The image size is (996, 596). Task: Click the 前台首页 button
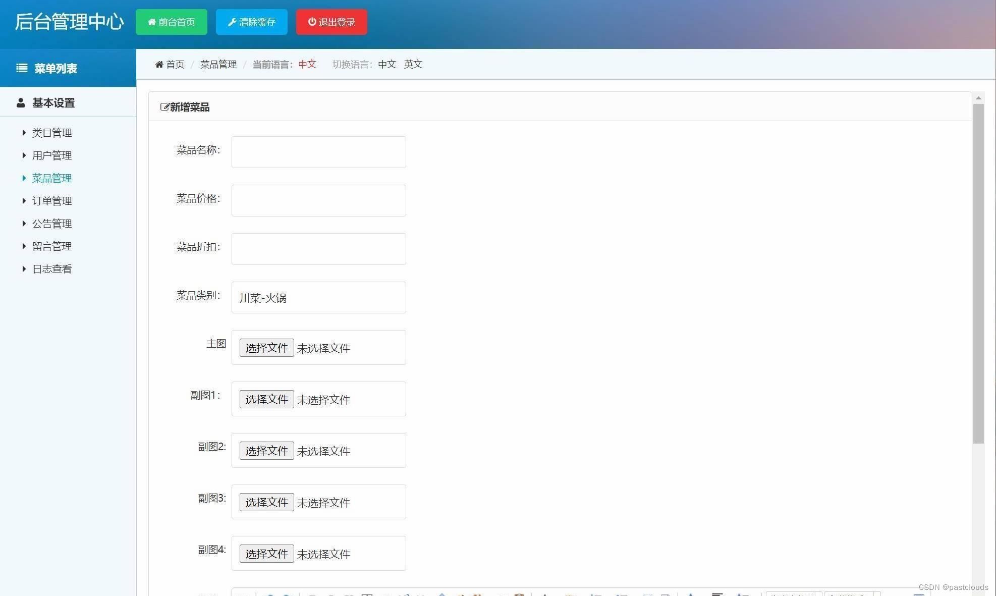tap(171, 22)
